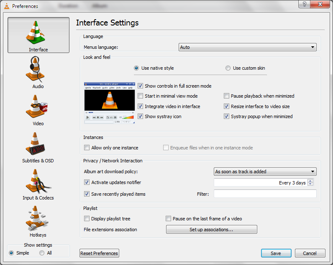Expand the Menus language dropdown
The height and width of the screenshot is (265, 333).
coord(247,47)
